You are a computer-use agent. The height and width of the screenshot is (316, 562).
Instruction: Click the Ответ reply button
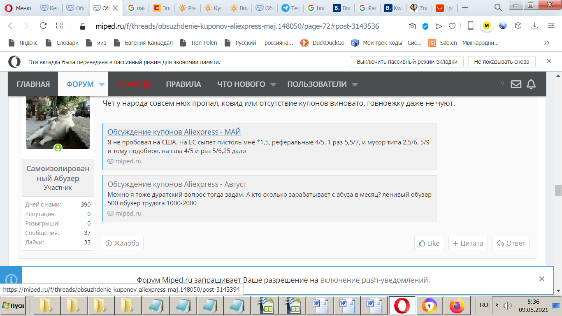coord(511,243)
